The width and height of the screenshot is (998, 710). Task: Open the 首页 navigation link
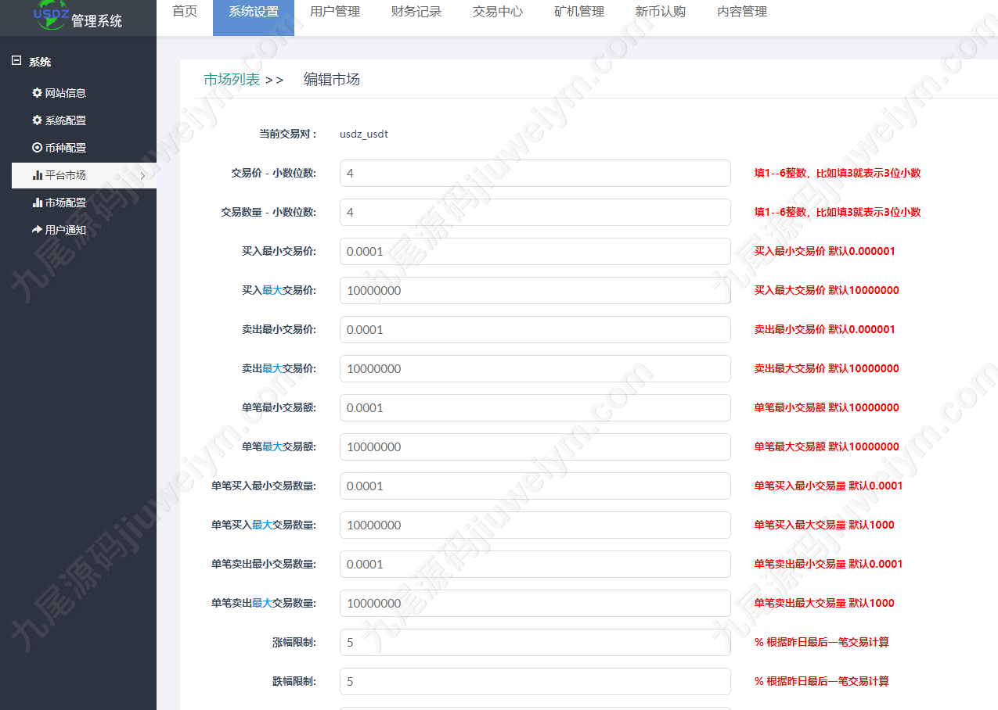pos(185,12)
